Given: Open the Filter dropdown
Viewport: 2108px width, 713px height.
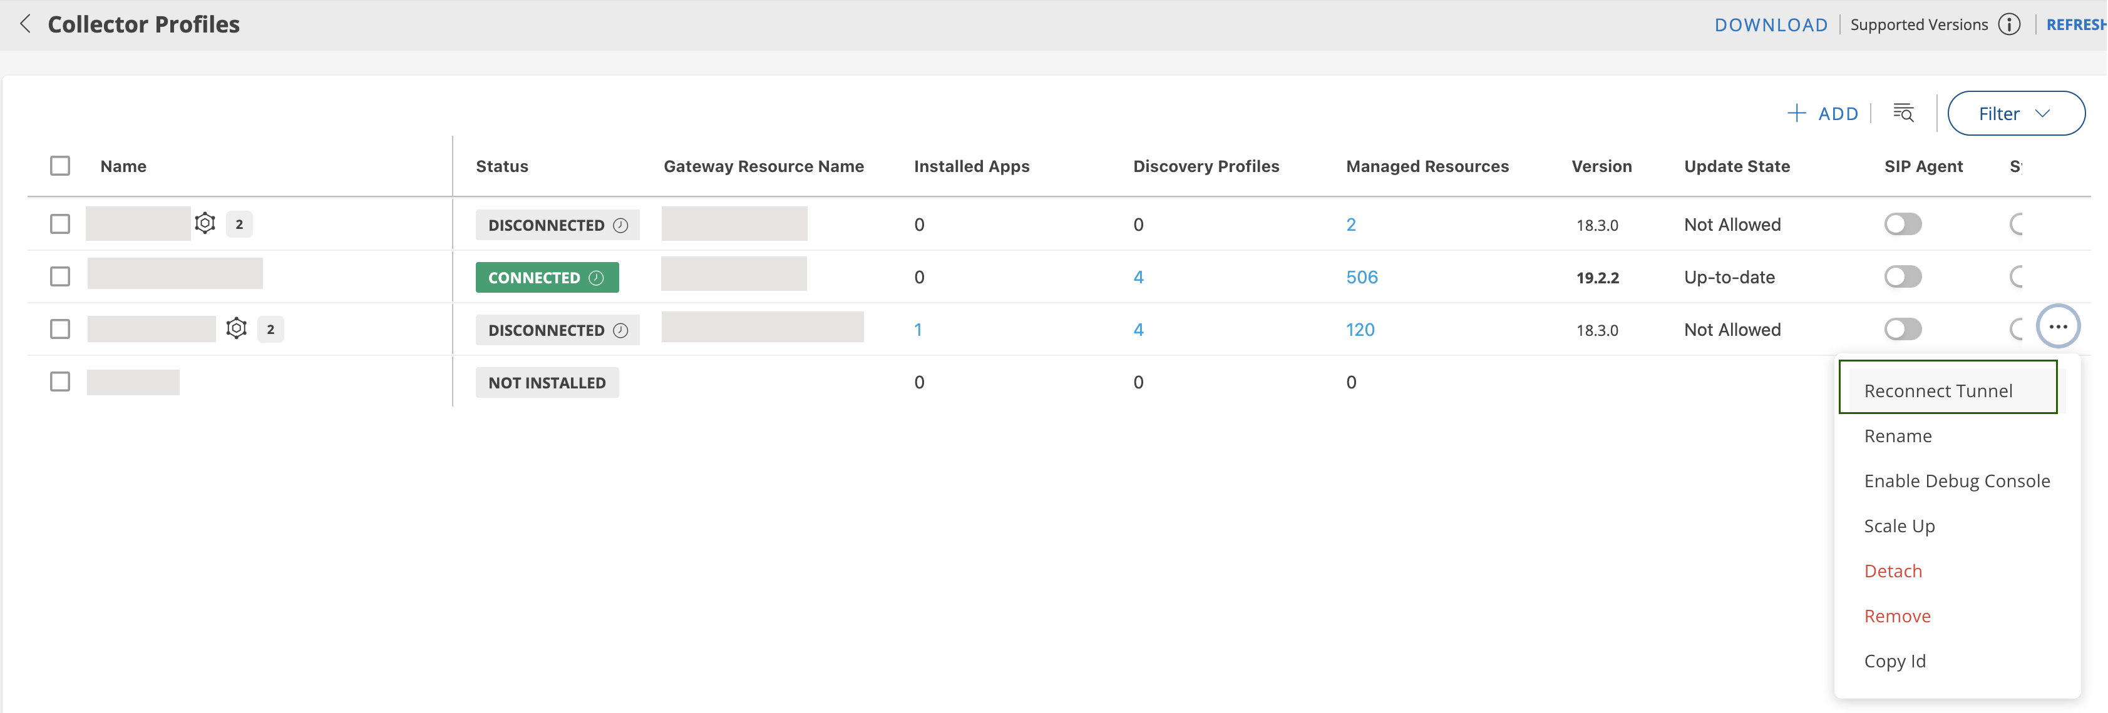Looking at the screenshot, I should 2015,114.
